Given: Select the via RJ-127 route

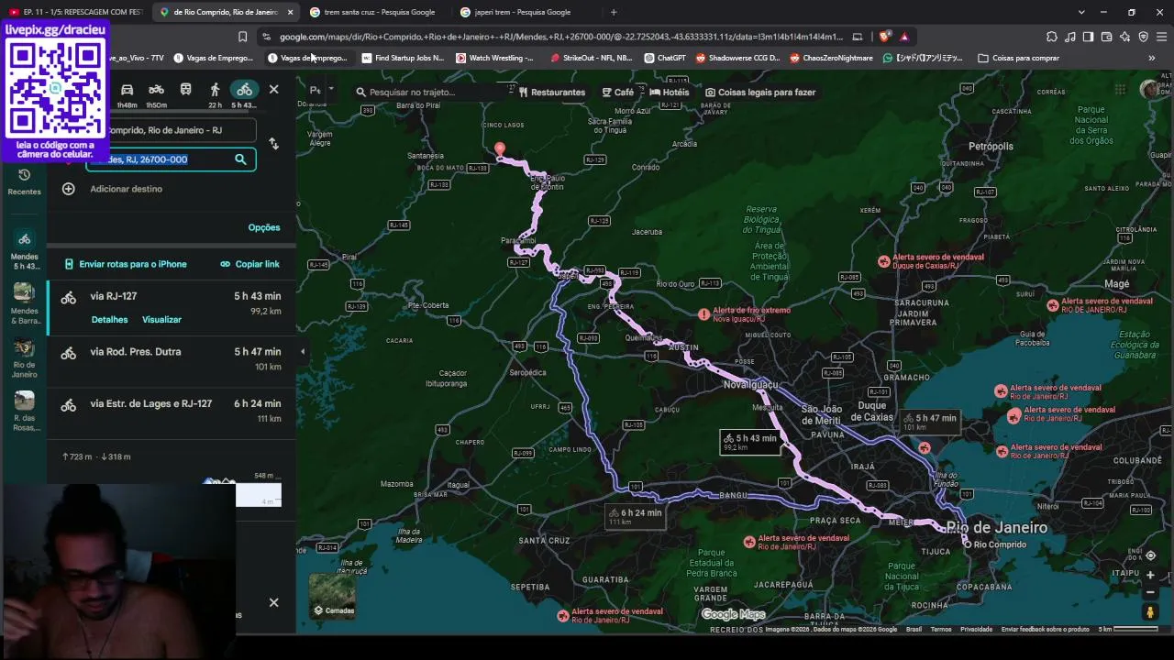Looking at the screenshot, I should tap(172, 308).
